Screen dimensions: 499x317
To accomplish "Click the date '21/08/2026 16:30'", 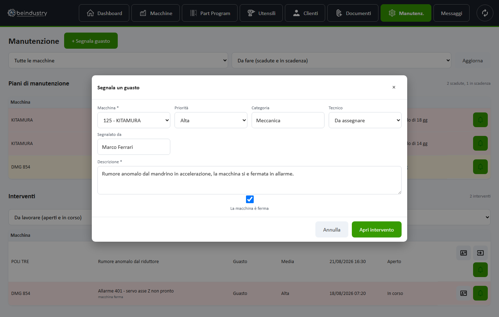I will point(348,261).
